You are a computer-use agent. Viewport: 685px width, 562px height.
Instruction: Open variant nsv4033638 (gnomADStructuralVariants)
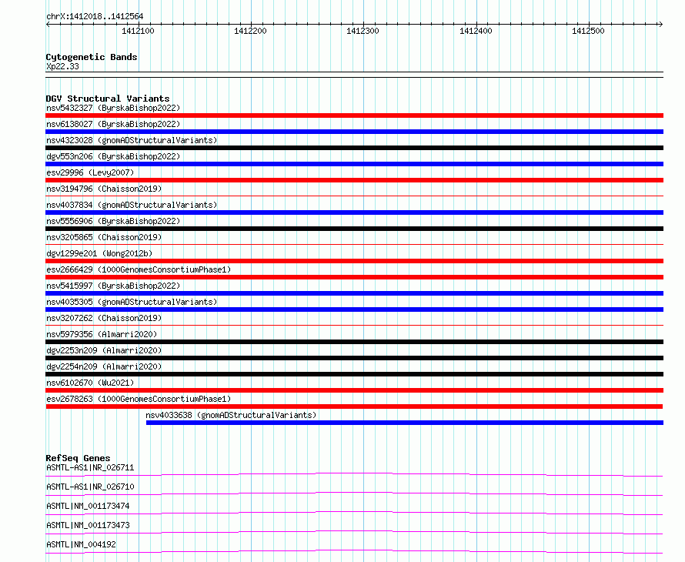click(231, 415)
